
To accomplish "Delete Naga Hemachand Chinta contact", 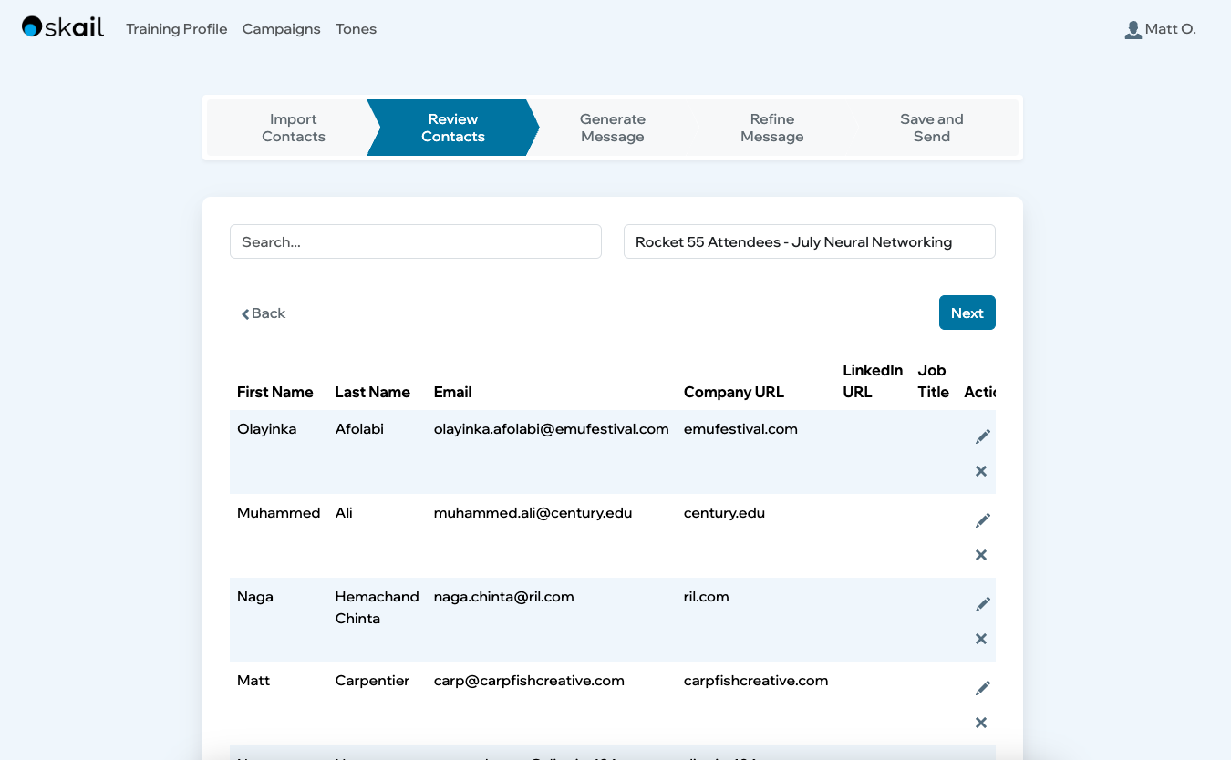I will click(981, 639).
